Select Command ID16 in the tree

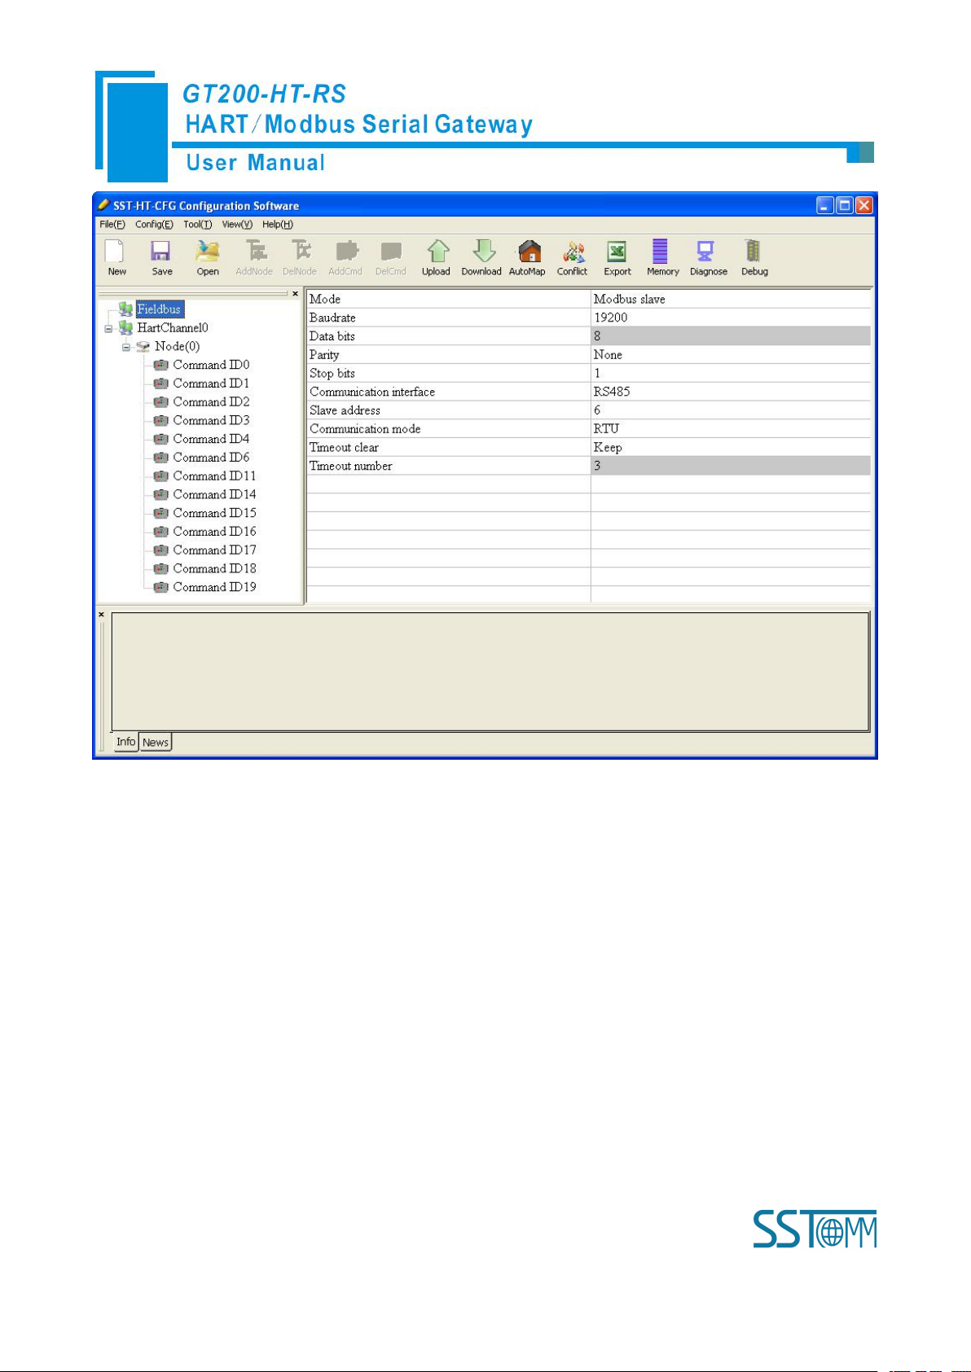tap(214, 532)
